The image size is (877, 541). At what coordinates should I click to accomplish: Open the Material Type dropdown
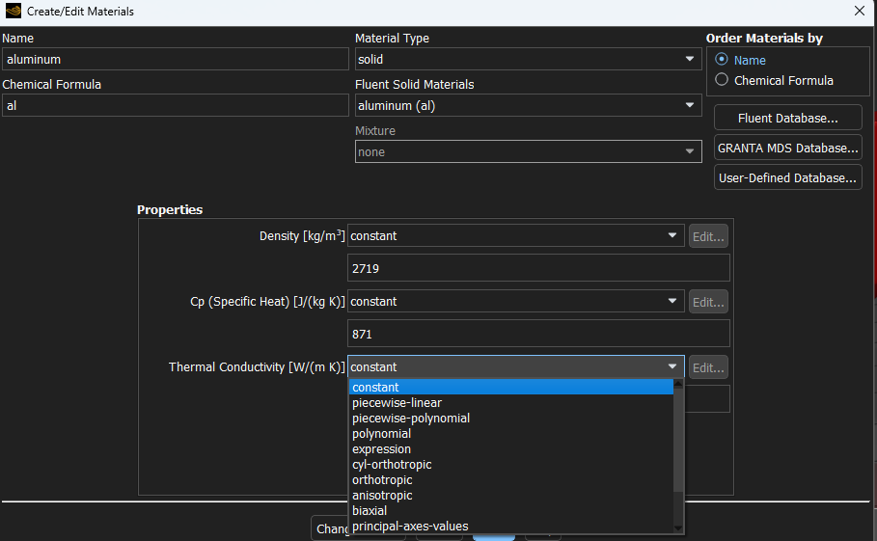click(528, 60)
